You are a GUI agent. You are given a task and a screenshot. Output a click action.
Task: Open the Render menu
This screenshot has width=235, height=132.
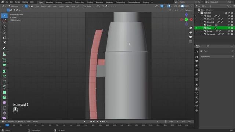[x=17, y=2]
